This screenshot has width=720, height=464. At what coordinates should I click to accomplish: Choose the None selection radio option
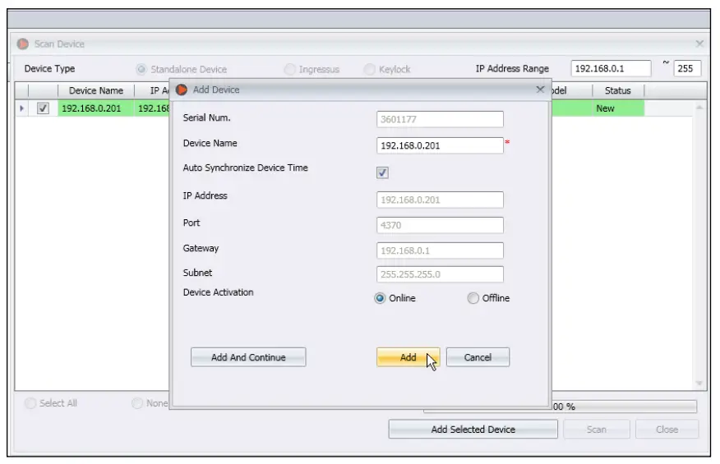136,403
